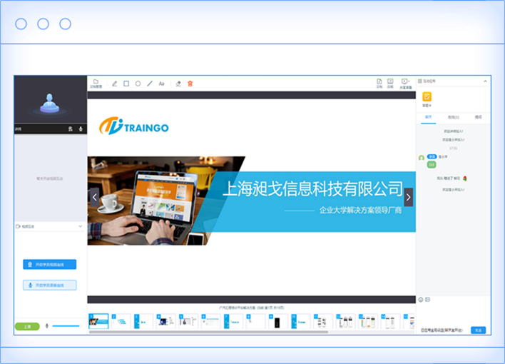
Task: Open the emoji picker in chat
Action: click(421, 300)
